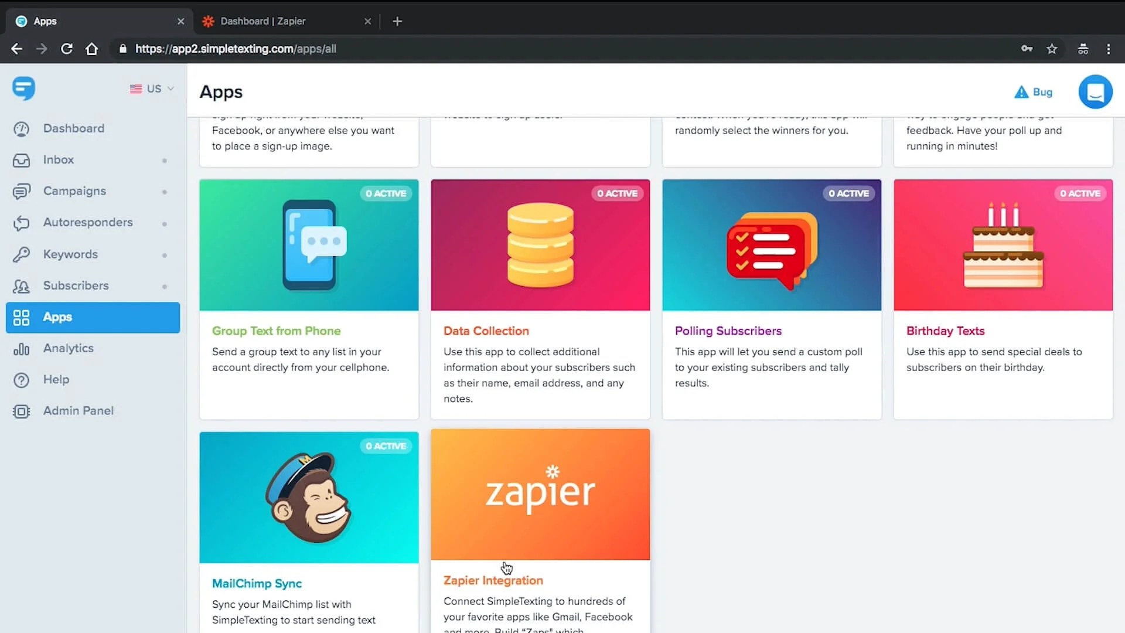The width and height of the screenshot is (1125, 633).
Task: Expand the US country dropdown
Action: point(152,89)
